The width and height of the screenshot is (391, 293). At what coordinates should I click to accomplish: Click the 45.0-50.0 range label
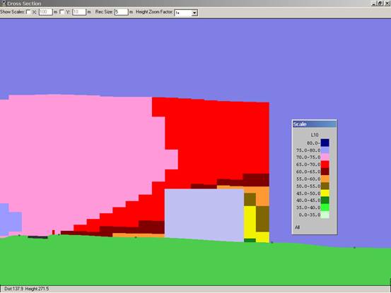pos(308,193)
